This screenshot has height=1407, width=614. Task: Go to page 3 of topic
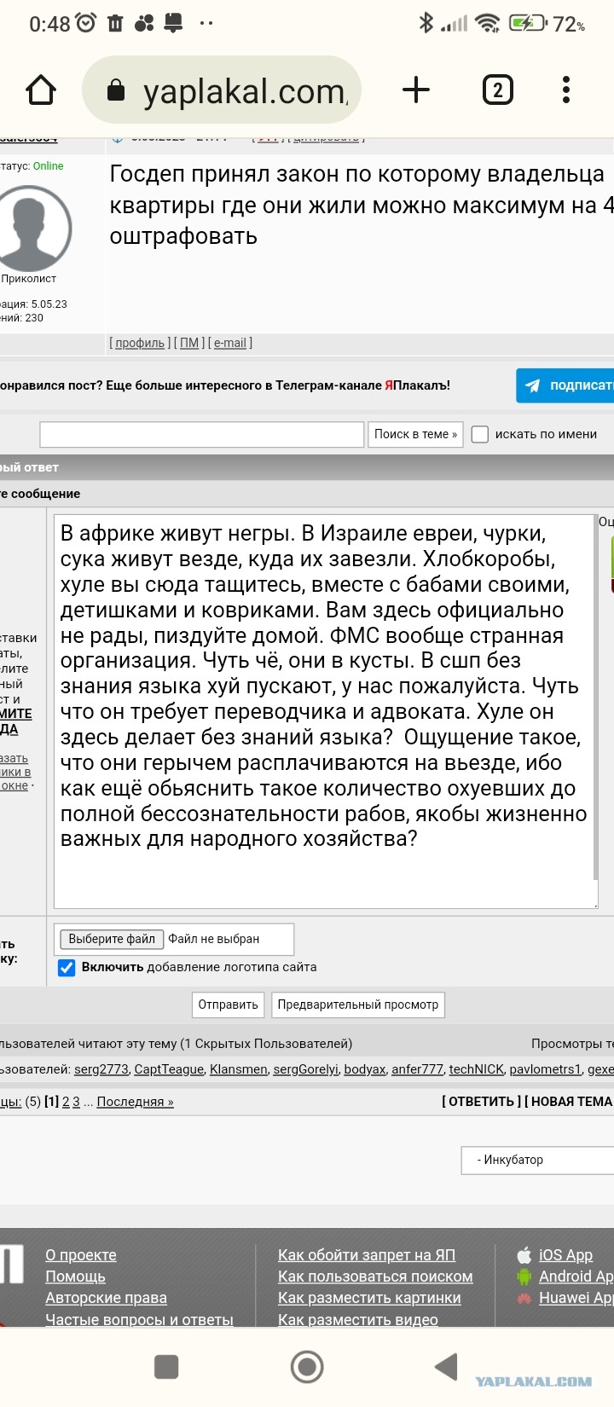(76, 1102)
